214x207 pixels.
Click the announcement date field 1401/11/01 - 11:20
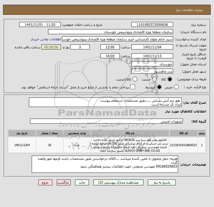pos(40,24)
